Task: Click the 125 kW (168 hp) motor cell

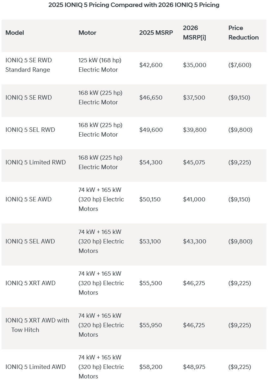Action: tap(100, 65)
